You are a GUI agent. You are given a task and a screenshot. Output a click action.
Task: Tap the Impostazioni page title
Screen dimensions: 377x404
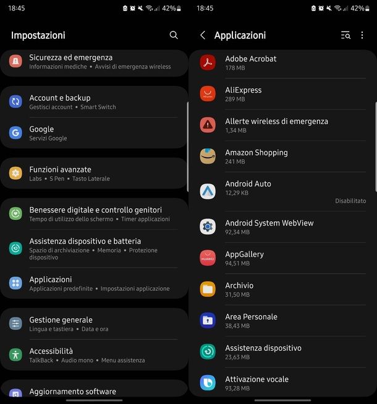pyautogui.click(x=38, y=35)
